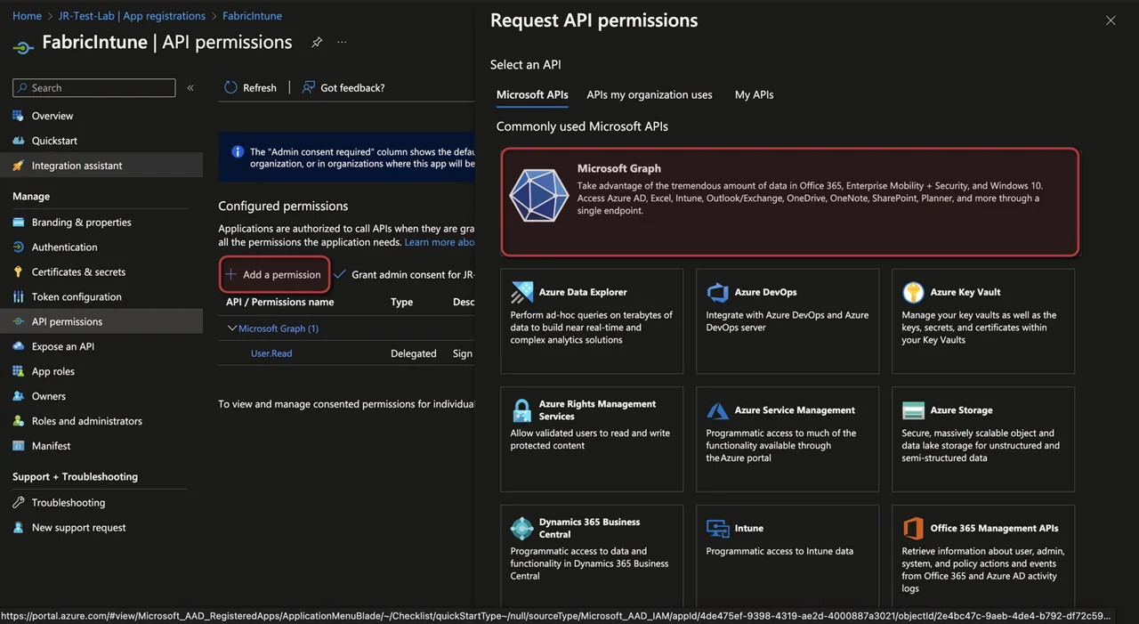Click the Expose an API cloud icon
1139x624 pixels.
point(18,347)
